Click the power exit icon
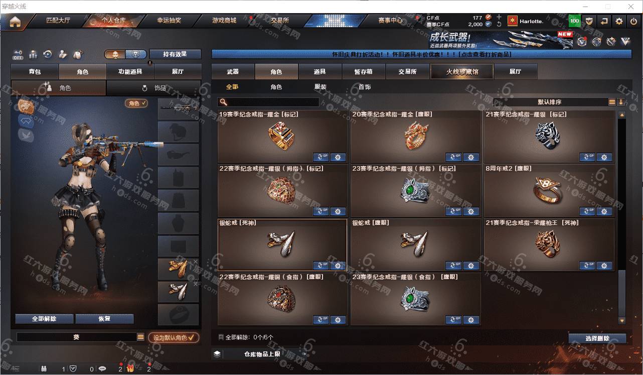The width and height of the screenshot is (643, 375). (x=634, y=21)
